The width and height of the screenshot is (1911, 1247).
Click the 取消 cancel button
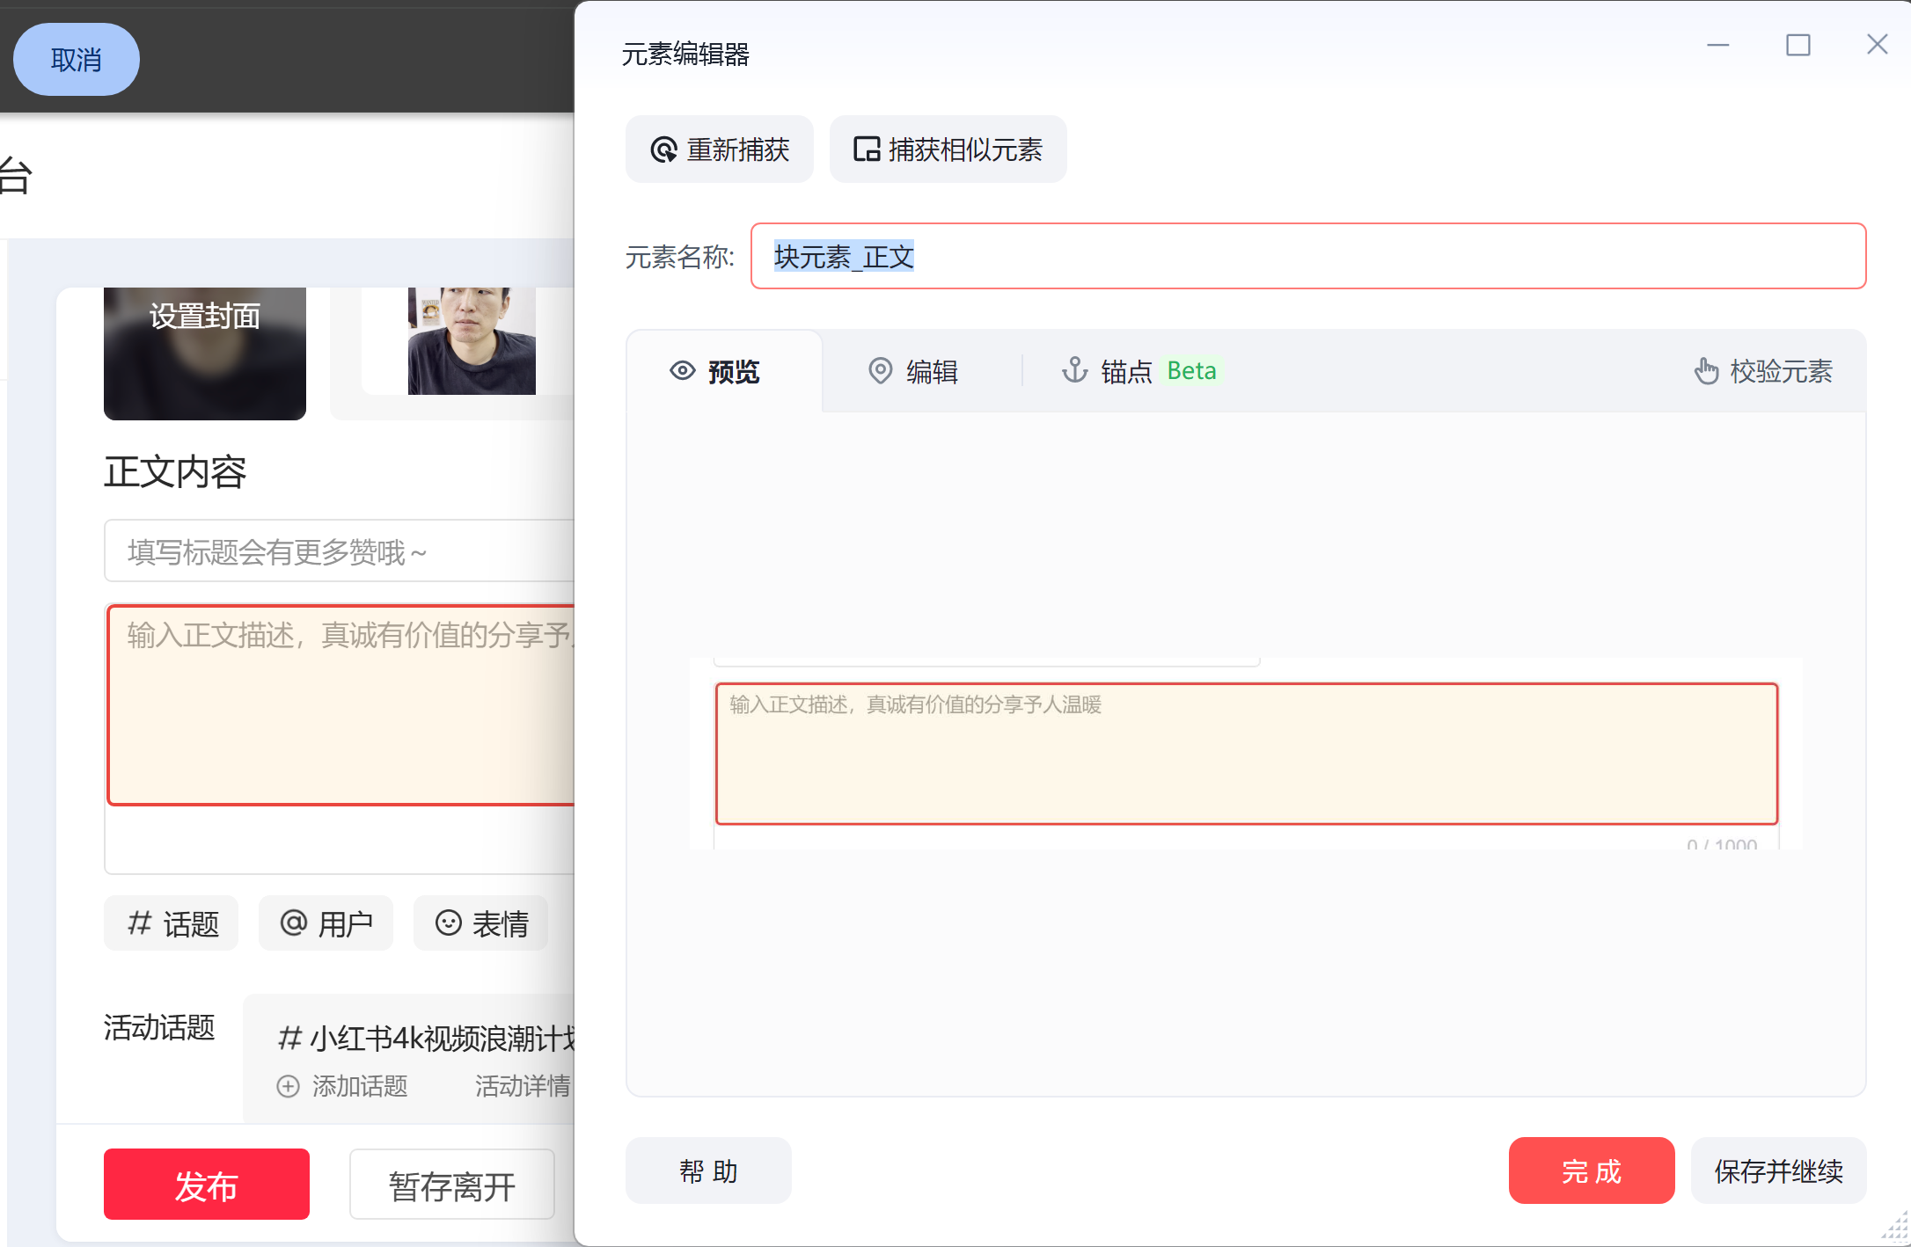click(77, 60)
